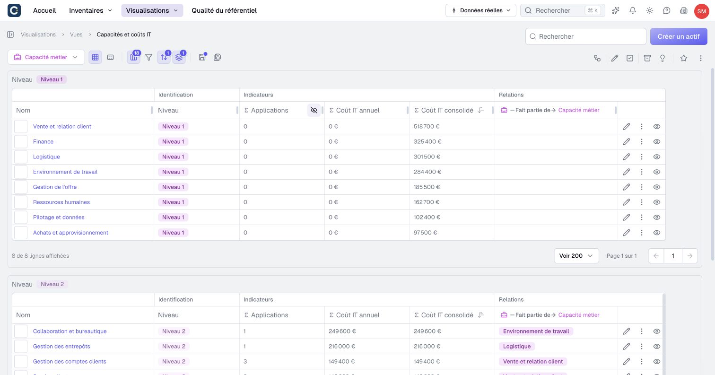Open Environnement de travail link in Niveau 1

tap(65, 172)
